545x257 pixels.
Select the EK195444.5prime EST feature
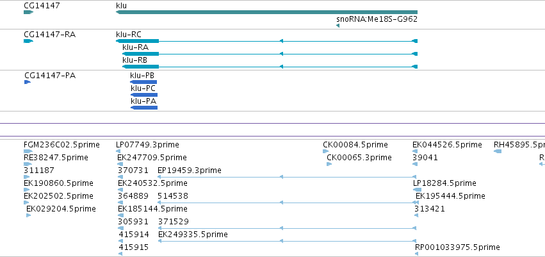point(418,203)
